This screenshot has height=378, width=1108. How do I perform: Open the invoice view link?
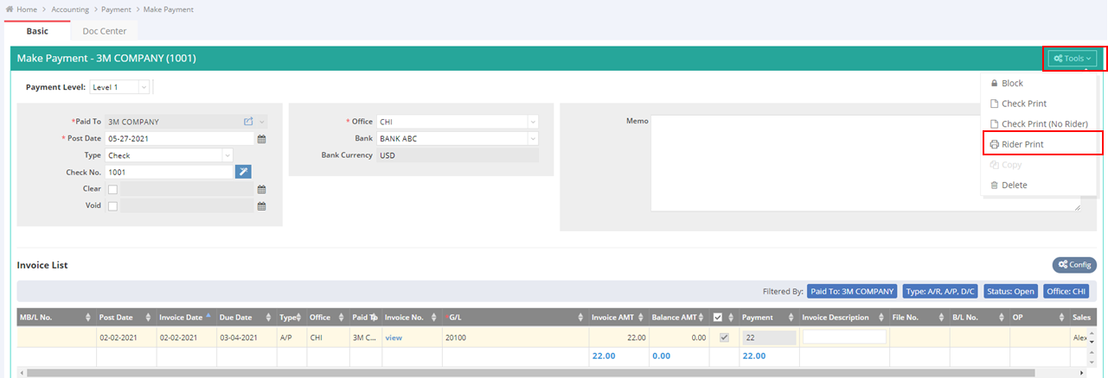(x=394, y=337)
